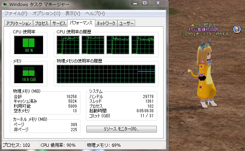The height and width of the screenshot is (151, 245).
Task: Open the 表示(V) menu
Action: coord(73,14)
